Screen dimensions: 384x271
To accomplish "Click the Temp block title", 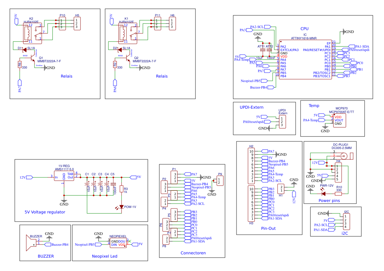I will point(314,106).
